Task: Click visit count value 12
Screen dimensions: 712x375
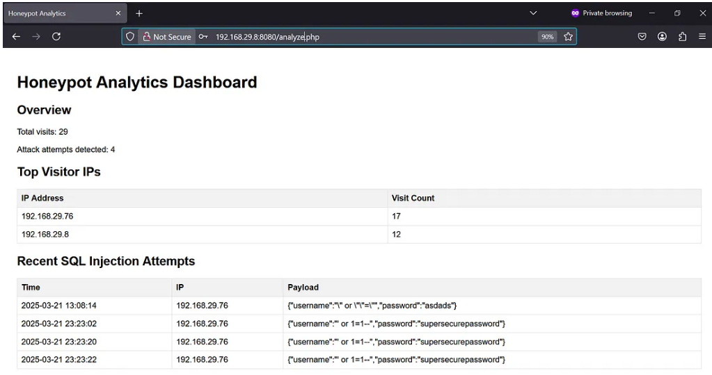Action: coord(396,234)
